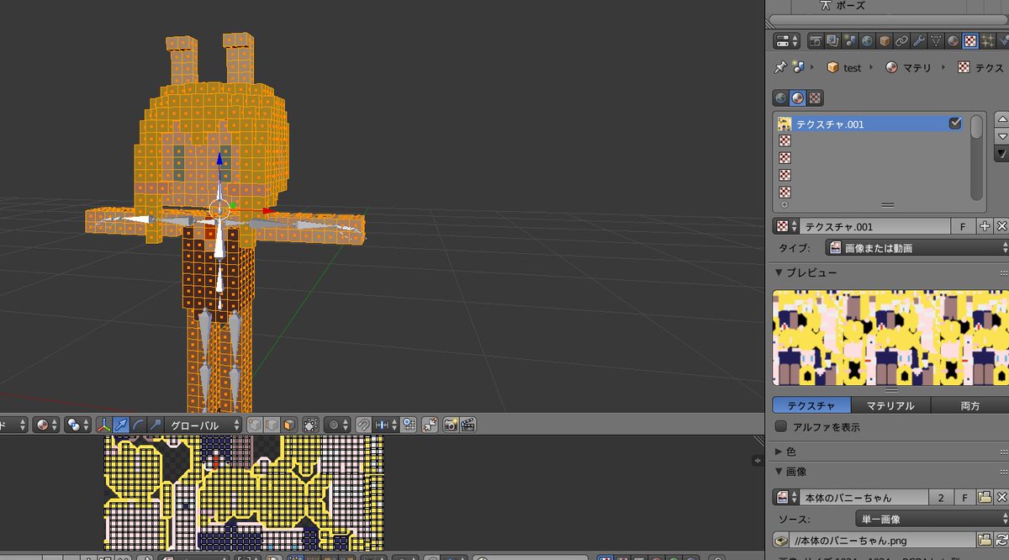Image resolution: width=1009 pixels, height=560 pixels.
Task: Open the World properties tab icon
Action: click(x=867, y=40)
